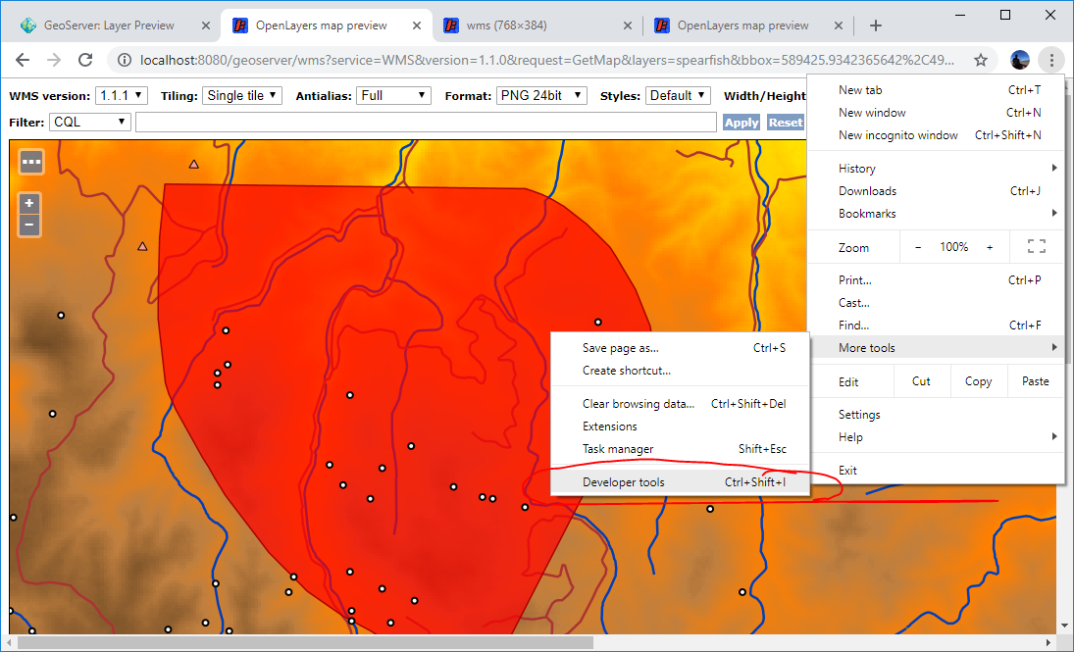Increase browser zoom with plus
Screen dimensions: 1074x652
click(990, 247)
